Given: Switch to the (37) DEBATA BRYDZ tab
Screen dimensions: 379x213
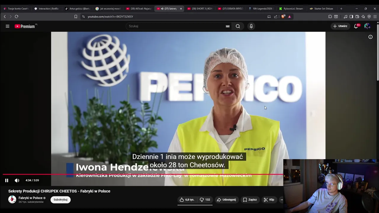Looking at the screenshot, I should point(230,9).
